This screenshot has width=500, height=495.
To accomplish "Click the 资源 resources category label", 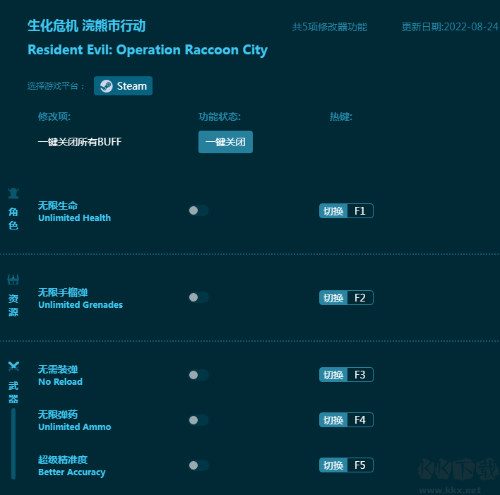I will coord(13,305).
